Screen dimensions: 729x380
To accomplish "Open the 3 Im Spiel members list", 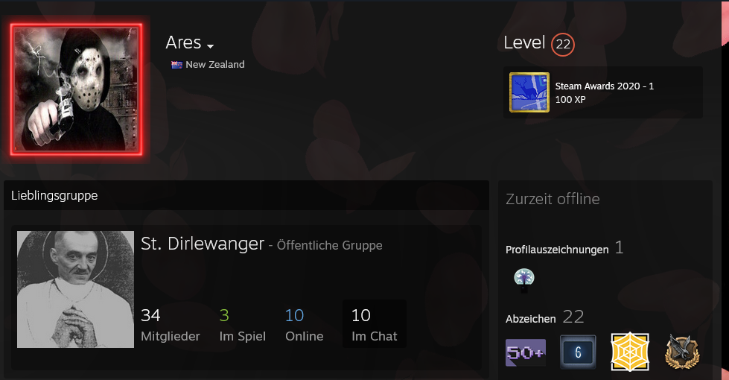I will coord(243,325).
